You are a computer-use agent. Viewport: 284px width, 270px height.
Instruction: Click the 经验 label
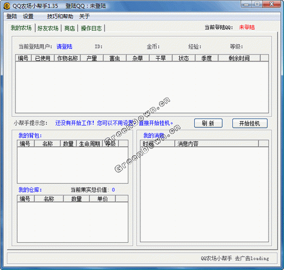point(195,47)
